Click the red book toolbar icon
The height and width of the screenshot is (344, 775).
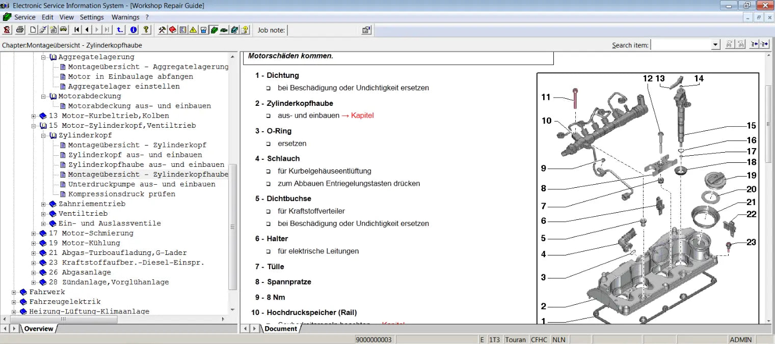[173, 30]
